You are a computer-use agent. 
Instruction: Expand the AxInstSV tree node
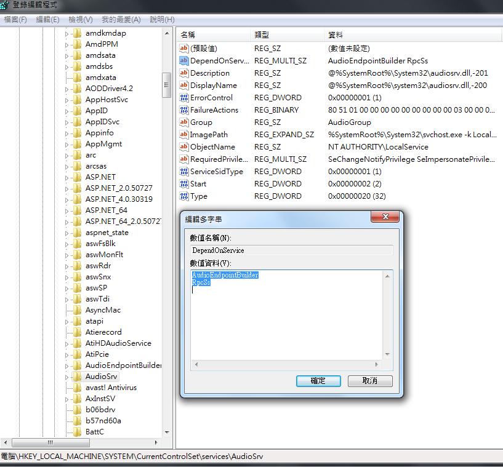[66, 399]
